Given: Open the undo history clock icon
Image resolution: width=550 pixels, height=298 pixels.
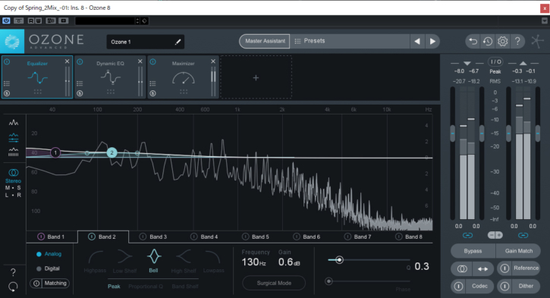Looking at the screenshot, I should [x=488, y=42].
